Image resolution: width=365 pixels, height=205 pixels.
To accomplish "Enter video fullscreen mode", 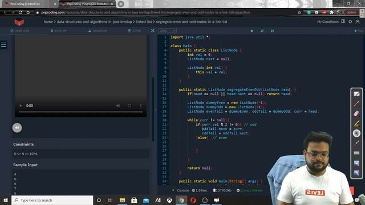I will (129, 106).
